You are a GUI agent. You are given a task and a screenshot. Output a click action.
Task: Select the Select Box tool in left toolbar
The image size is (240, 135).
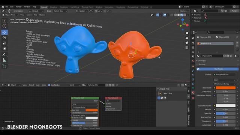tap(4, 21)
